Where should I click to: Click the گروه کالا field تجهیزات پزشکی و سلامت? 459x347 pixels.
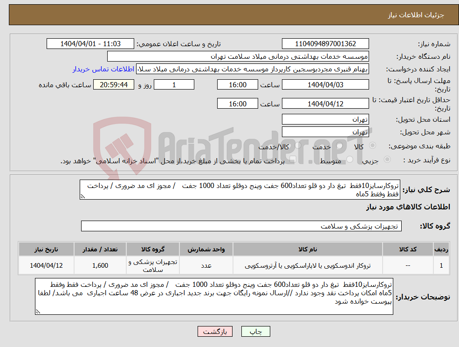coord(241,226)
